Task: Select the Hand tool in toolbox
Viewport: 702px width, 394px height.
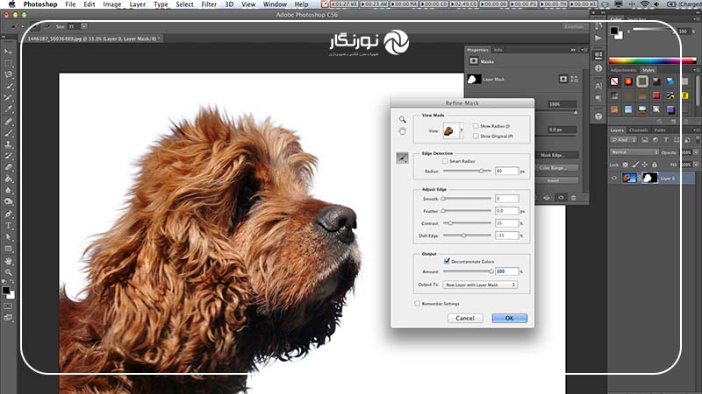Action: pyautogui.click(x=8, y=260)
